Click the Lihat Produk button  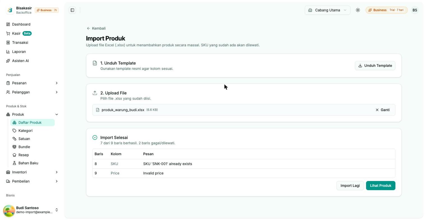[x=380, y=186]
